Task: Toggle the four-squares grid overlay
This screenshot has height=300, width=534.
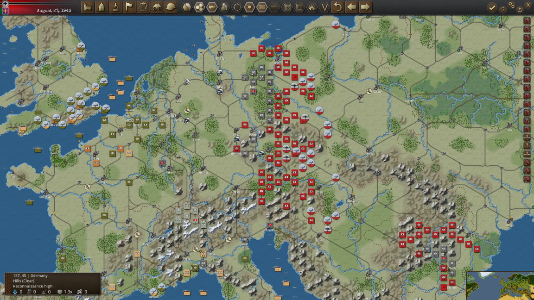Action: pos(287,7)
